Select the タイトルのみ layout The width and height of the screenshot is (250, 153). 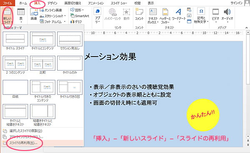[x=70, y=65]
